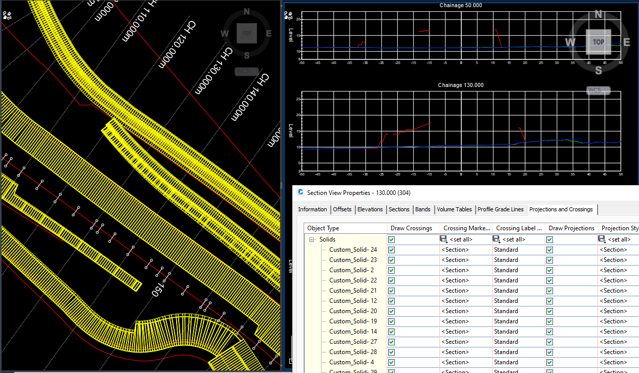This screenshot has height=373, width=639.
Task: Click the Draw Projections column header
Action: point(571,228)
